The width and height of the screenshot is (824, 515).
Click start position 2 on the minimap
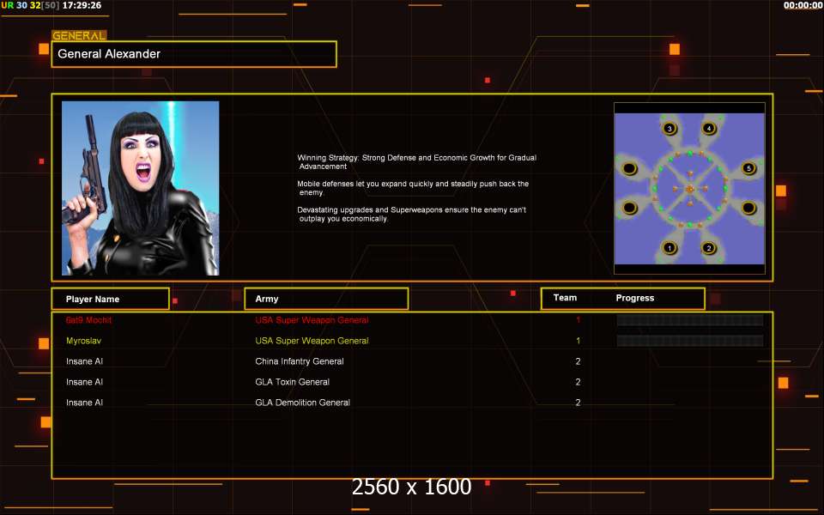pyautogui.click(x=708, y=248)
